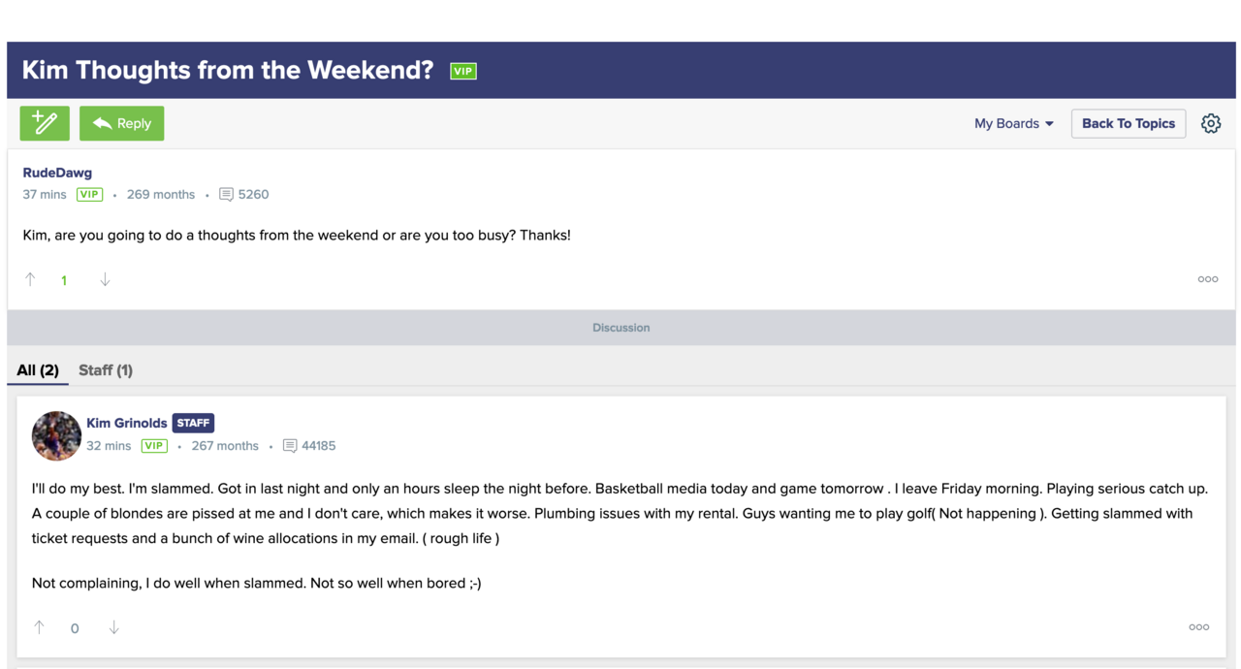This screenshot has height=669, width=1241.
Task: Click the post count icon next to 44185
Action: point(290,445)
